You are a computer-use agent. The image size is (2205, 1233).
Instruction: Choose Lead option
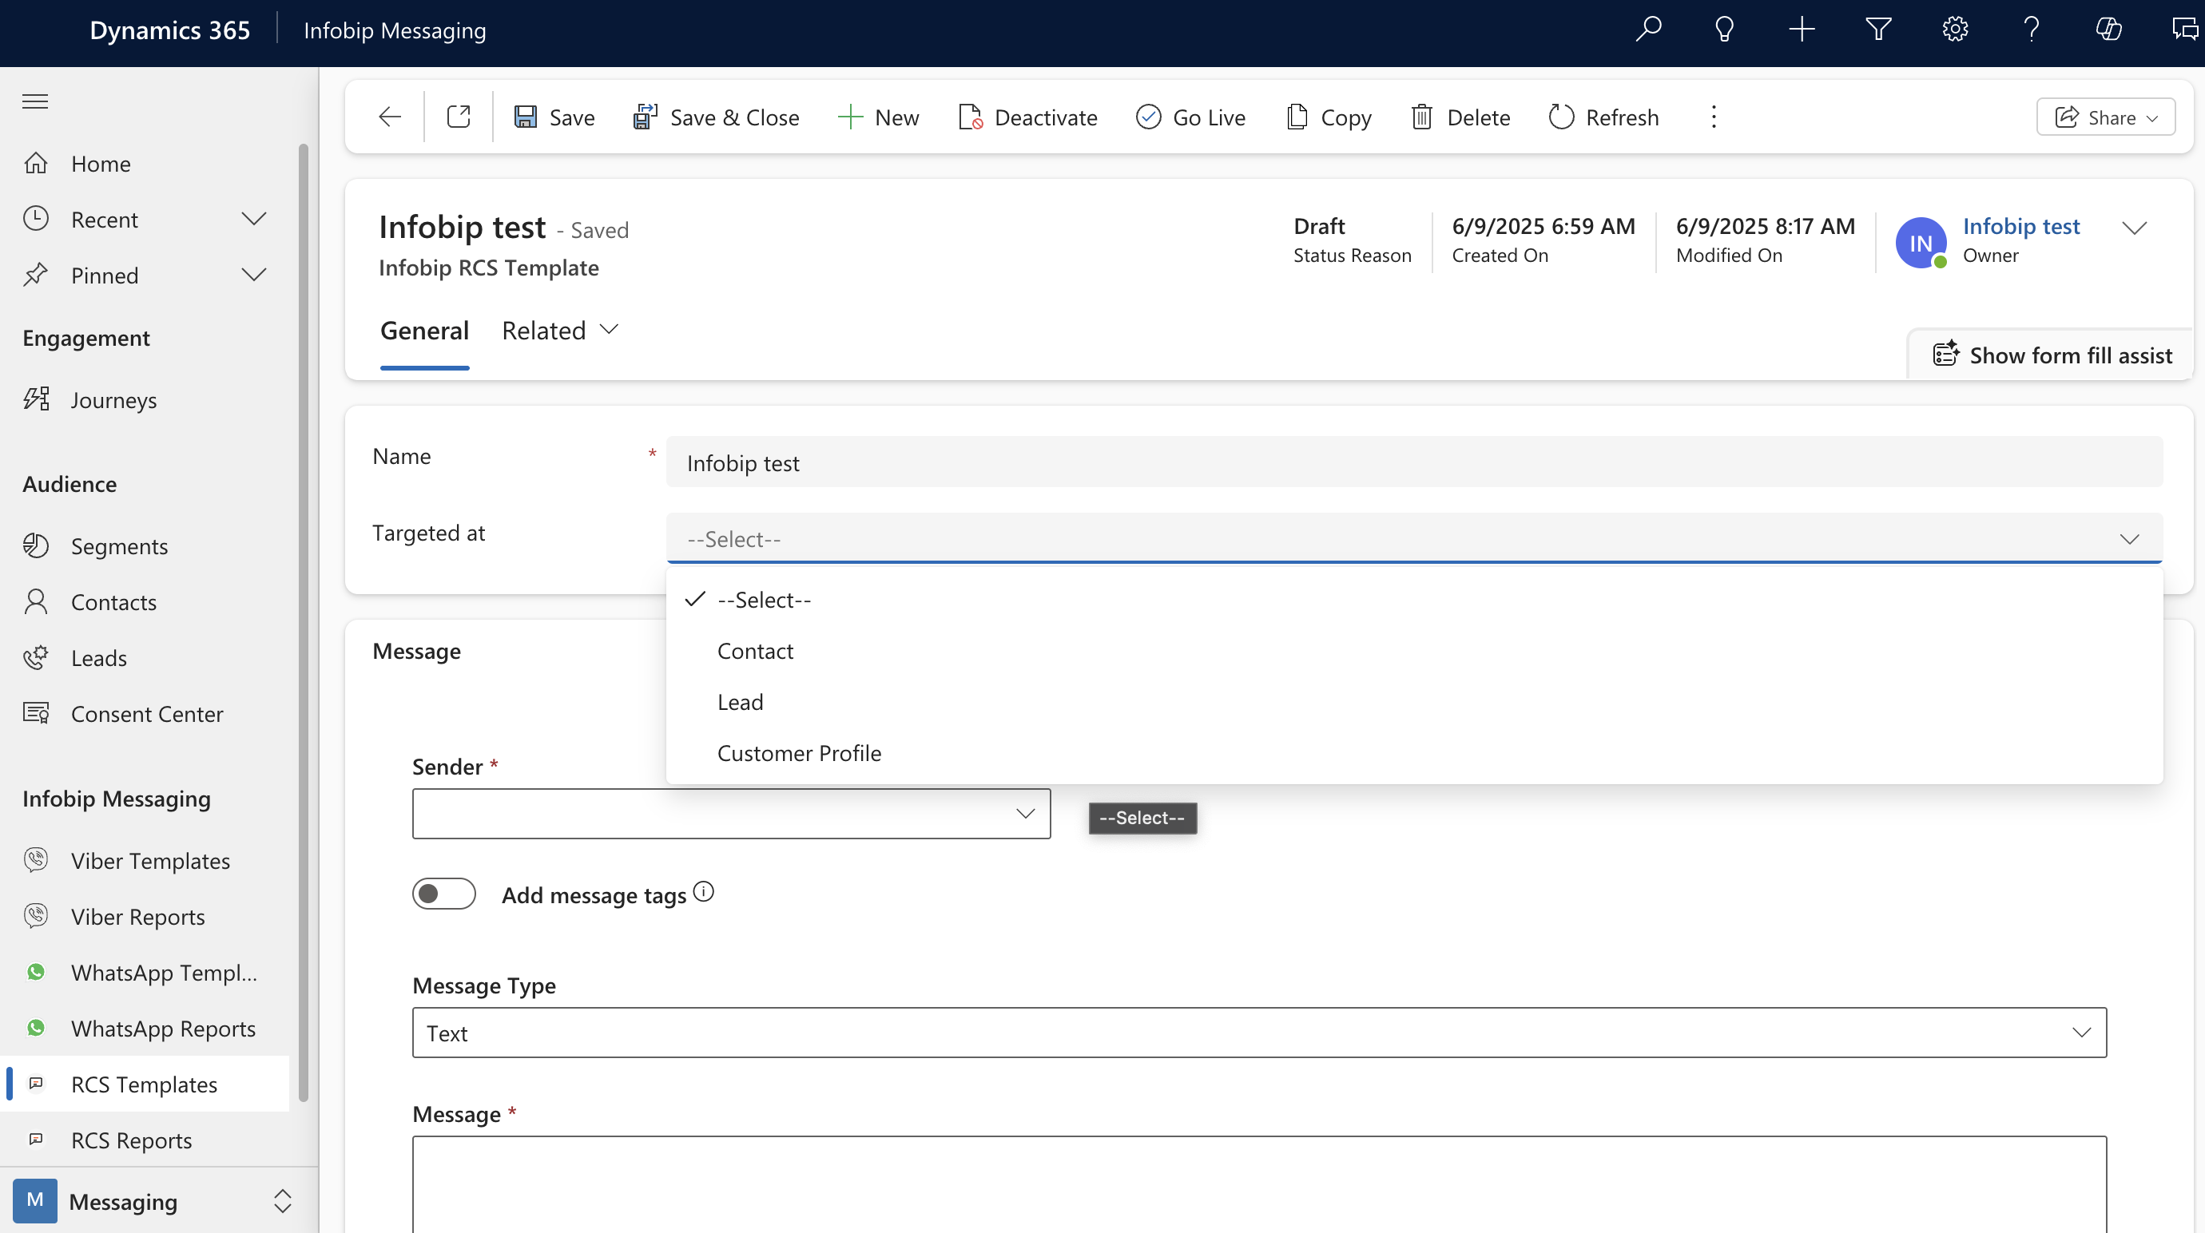click(1414, 702)
